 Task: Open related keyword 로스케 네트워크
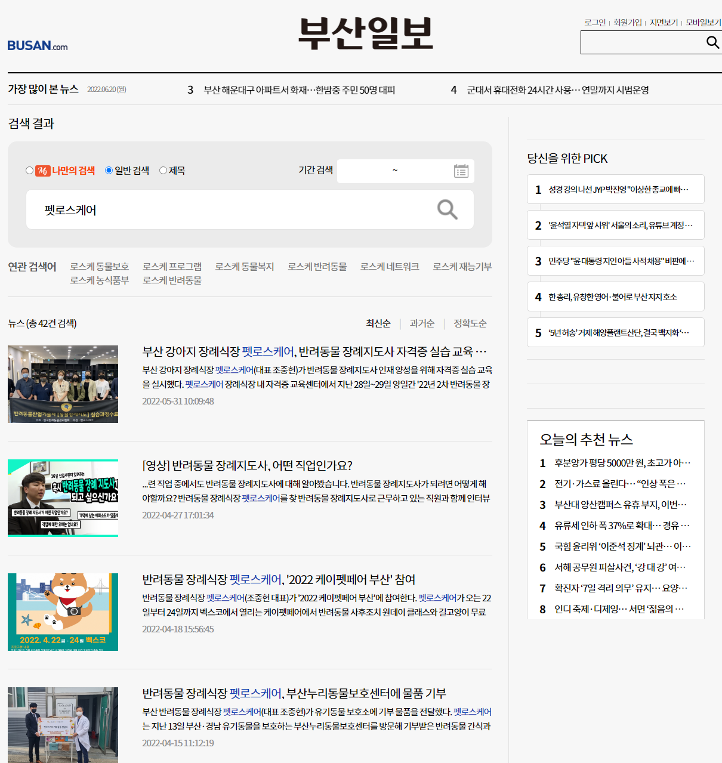pyautogui.click(x=390, y=267)
